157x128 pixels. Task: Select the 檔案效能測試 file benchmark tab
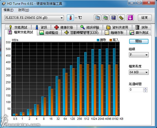point(21,32)
